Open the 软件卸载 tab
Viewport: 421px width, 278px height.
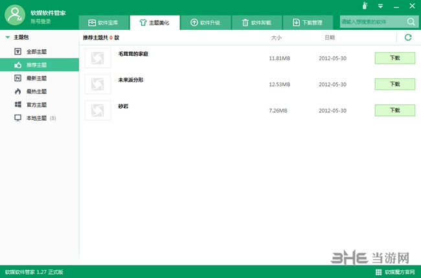click(x=257, y=23)
